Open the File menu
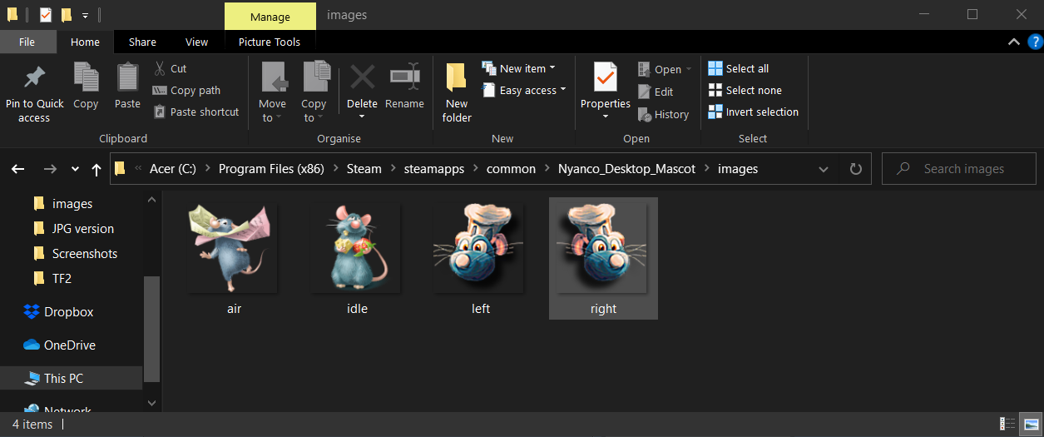This screenshot has width=1044, height=437. click(27, 42)
